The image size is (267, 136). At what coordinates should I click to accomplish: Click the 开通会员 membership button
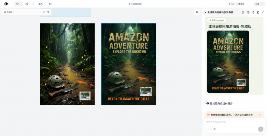tap(240, 4)
